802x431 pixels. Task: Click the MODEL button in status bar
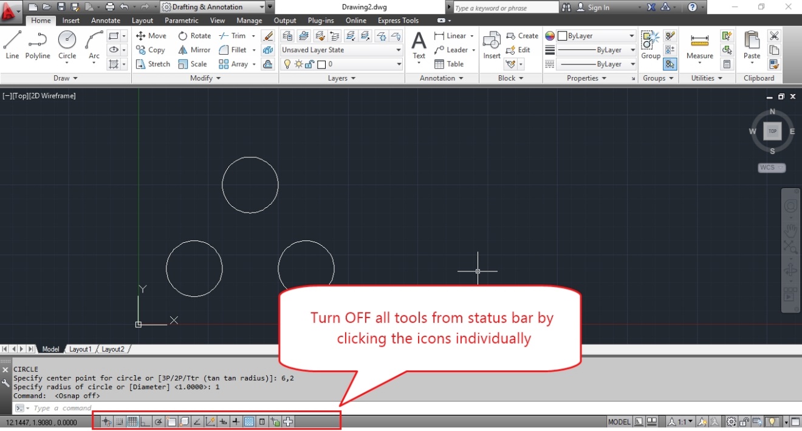coord(619,421)
